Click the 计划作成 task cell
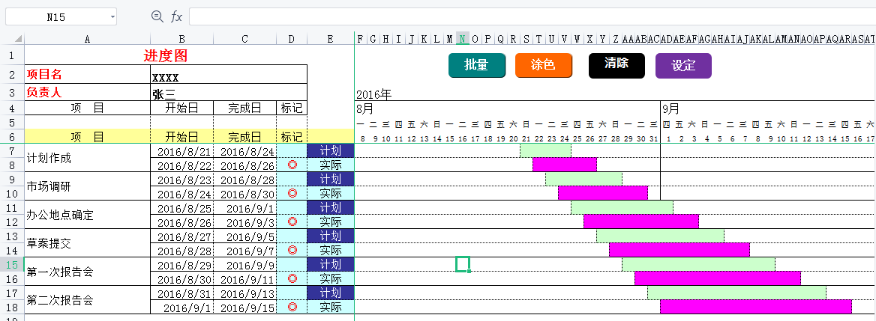 (x=88, y=158)
